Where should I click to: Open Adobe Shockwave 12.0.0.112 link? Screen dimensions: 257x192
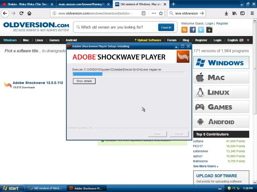38,83
